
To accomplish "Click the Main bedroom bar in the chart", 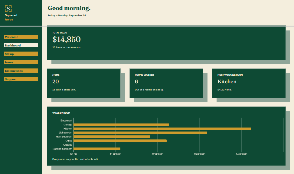I will point(112,137).
